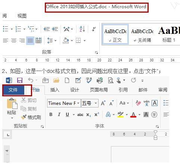180x164 pixels.
Task: Click the 复制 copy button
Action: point(29,109)
